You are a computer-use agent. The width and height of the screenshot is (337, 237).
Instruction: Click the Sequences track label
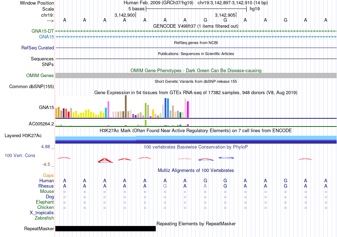point(42,59)
